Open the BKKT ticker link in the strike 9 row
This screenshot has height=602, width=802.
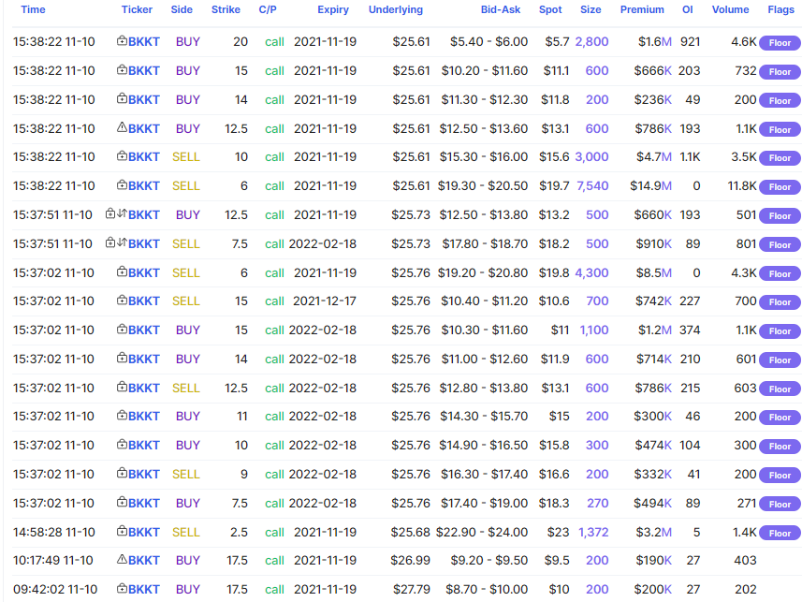(x=144, y=475)
